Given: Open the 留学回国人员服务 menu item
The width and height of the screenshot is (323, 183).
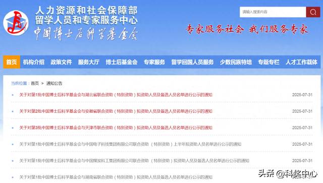Looking at the screenshot, I should [192, 62].
